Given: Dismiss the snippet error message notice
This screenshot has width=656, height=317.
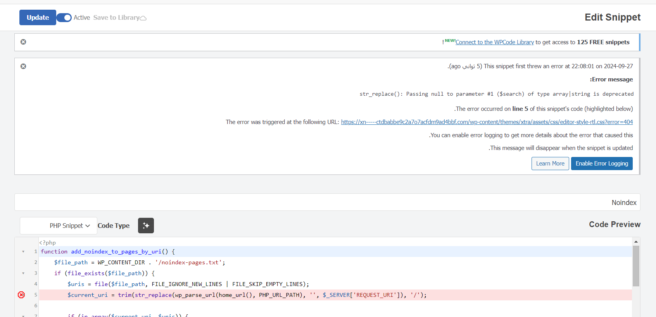Looking at the screenshot, I should tap(23, 66).
